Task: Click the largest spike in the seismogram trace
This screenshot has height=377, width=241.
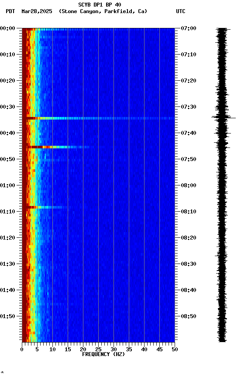Action: click(x=224, y=117)
